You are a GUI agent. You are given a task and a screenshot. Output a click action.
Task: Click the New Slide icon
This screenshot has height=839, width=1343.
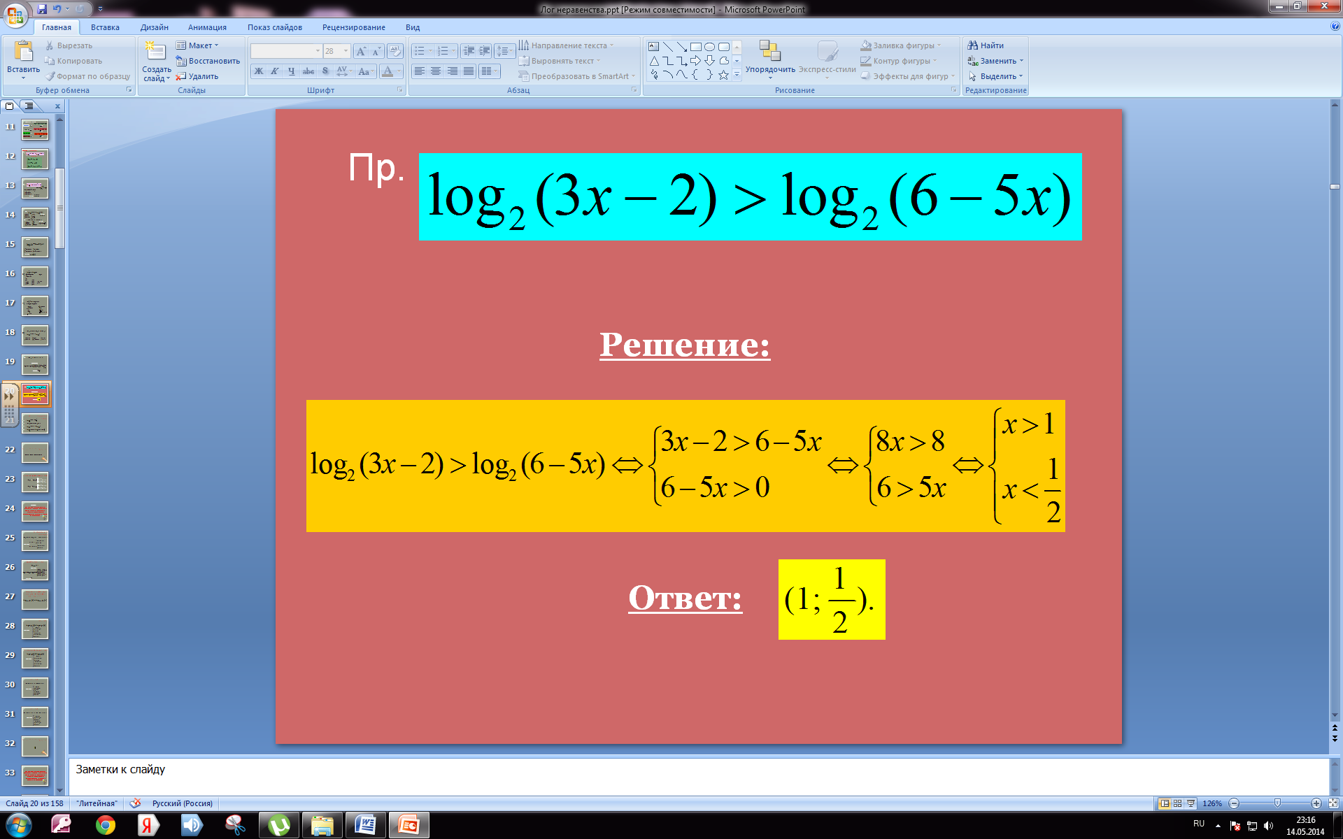coord(155,51)
